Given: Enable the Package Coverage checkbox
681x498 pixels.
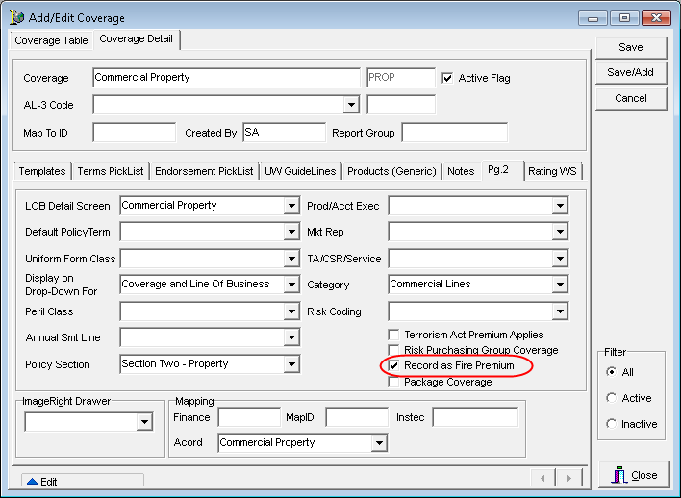Looking at the screenshot, I should [x=393, y=382].
